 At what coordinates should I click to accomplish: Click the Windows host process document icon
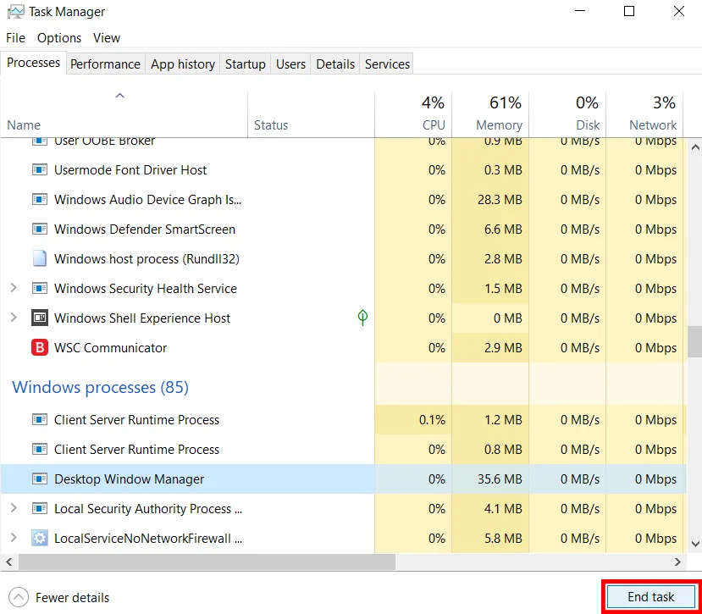point(39,258)
